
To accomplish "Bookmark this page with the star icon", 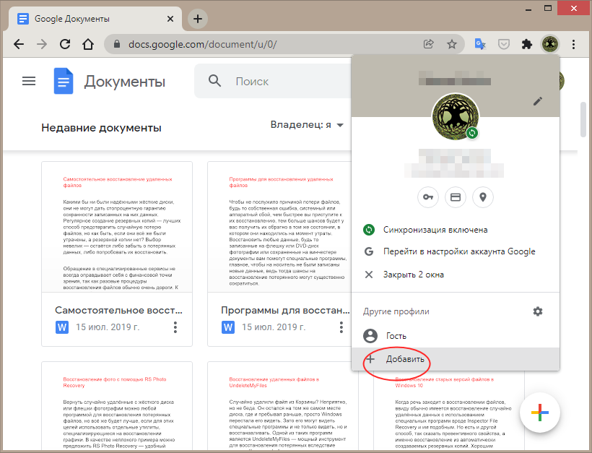I will 451,44.
